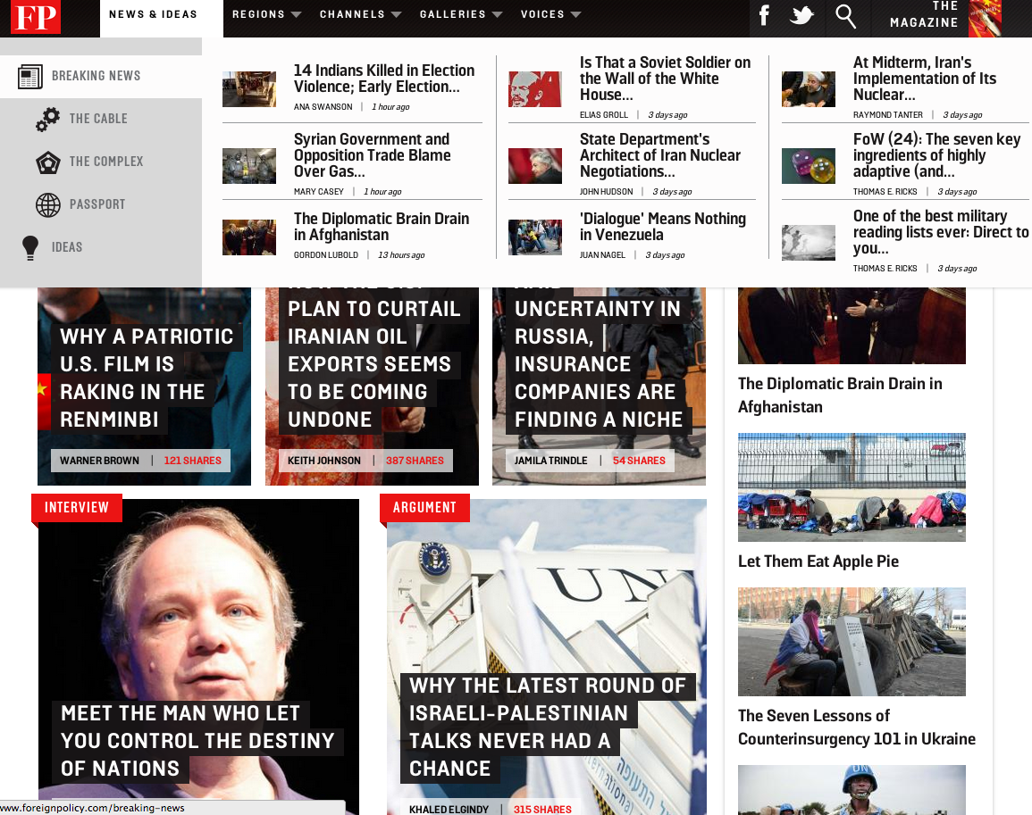Click author Mary Casey
Screen dimensions: 1032x815
point(319,191)
